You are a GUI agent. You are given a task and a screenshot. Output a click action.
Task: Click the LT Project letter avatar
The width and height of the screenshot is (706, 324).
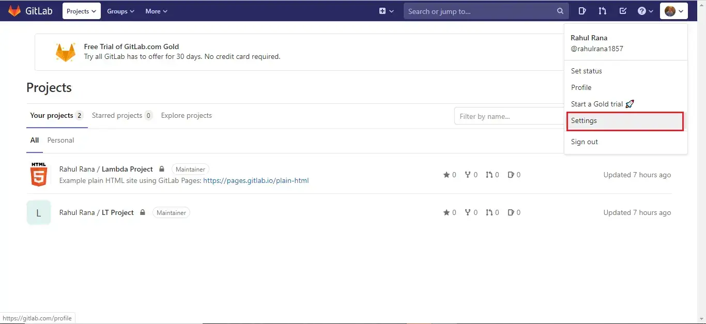coord(39,212)
